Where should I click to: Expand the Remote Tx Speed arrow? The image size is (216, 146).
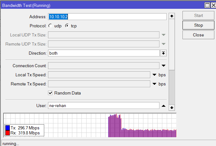click(154, 84)
